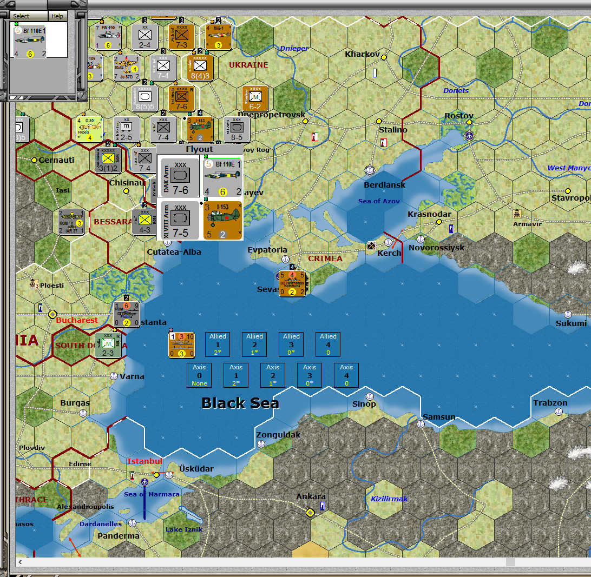Select the naval counter in the Black Sea box
Viewport: 591px width, 577px height.
(182, 345)
